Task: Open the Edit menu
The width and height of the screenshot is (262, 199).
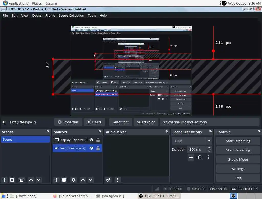Action: pos(15,16)
